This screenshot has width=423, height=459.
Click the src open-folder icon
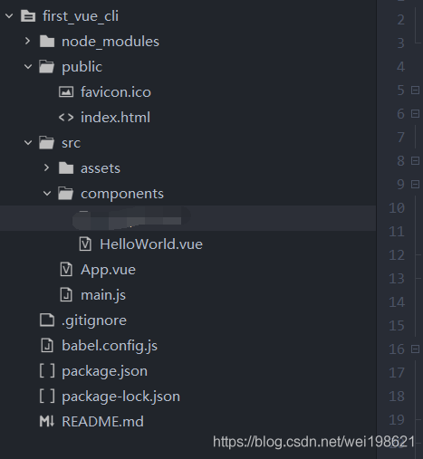(47, 143)
